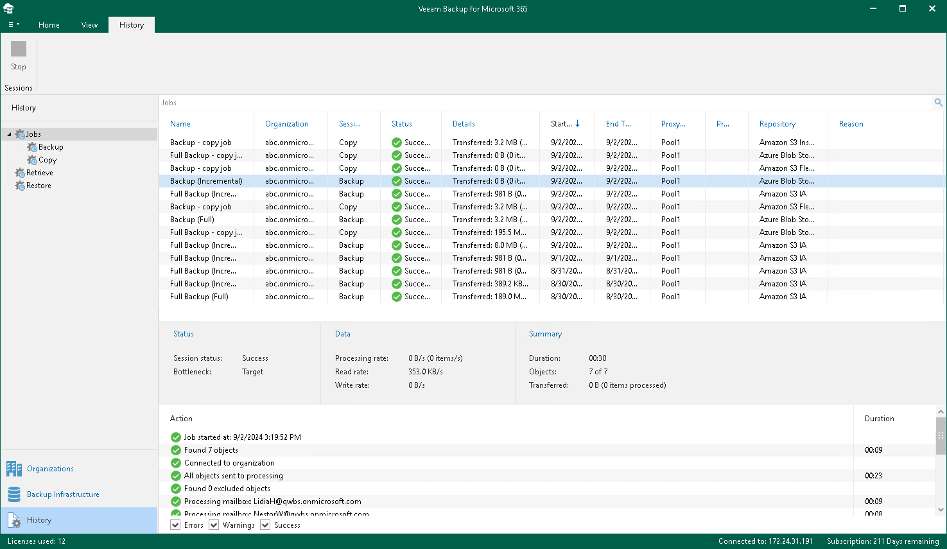Sort by the Proxy column header
This screenshot has width=947, height=549.
(x=673, y=124)
